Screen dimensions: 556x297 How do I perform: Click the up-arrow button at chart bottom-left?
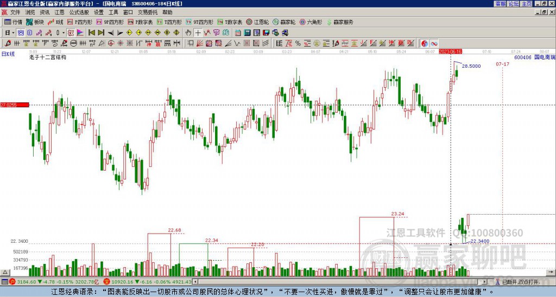pyautogui.click(x=4, y=272)
